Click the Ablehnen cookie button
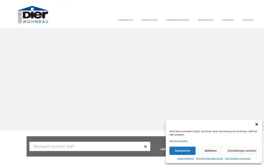Screen dimensions: 264x165 (x=210, y=150)
